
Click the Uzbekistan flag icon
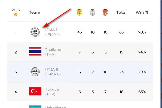[x=35, y=107]
